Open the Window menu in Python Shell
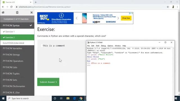The image size is (180, 101). click(x=118, y=46)
